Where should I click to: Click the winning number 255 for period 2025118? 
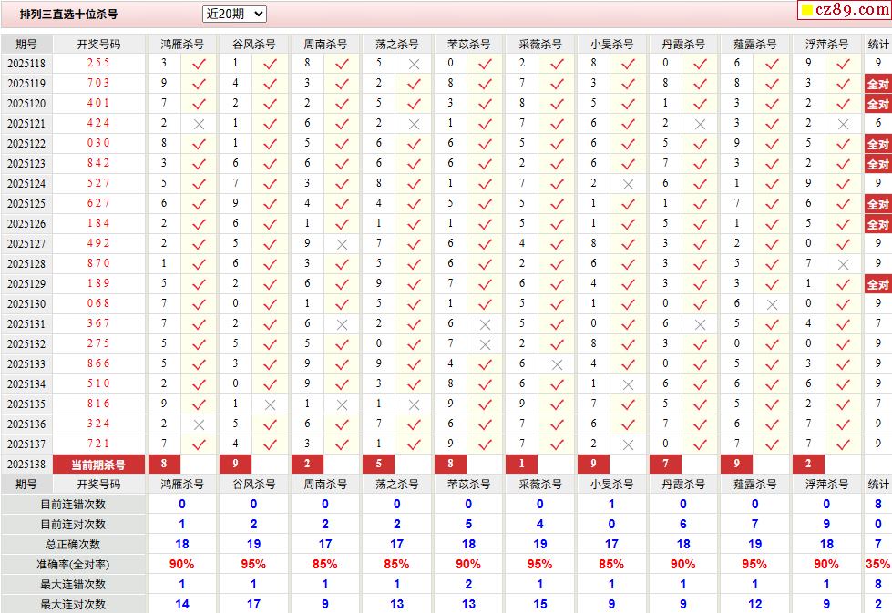(98, 63)
